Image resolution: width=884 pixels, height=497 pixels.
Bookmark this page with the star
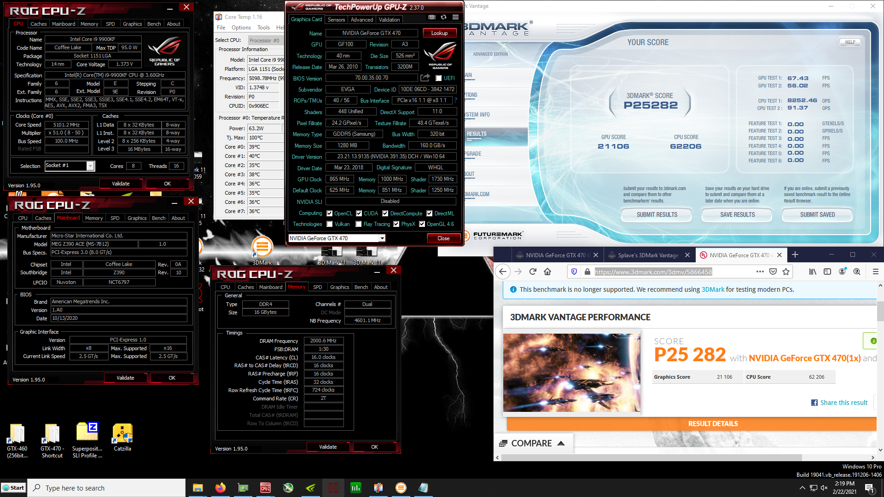pyautogui.click(x=786, y=272)
